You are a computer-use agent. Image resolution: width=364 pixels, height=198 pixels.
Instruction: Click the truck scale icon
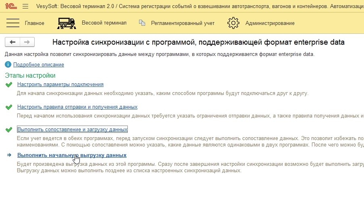coord(67,23)
